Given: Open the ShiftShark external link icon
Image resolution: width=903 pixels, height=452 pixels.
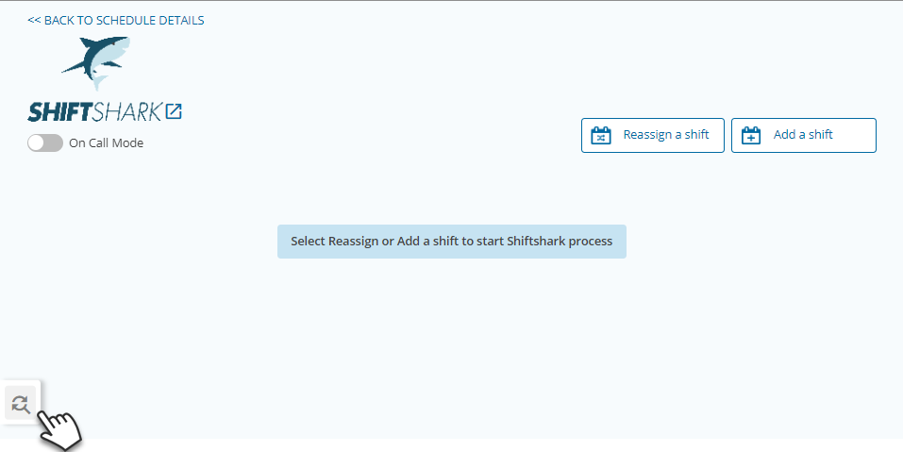Looking at the screenshot, I should click(x=174, y=111).
